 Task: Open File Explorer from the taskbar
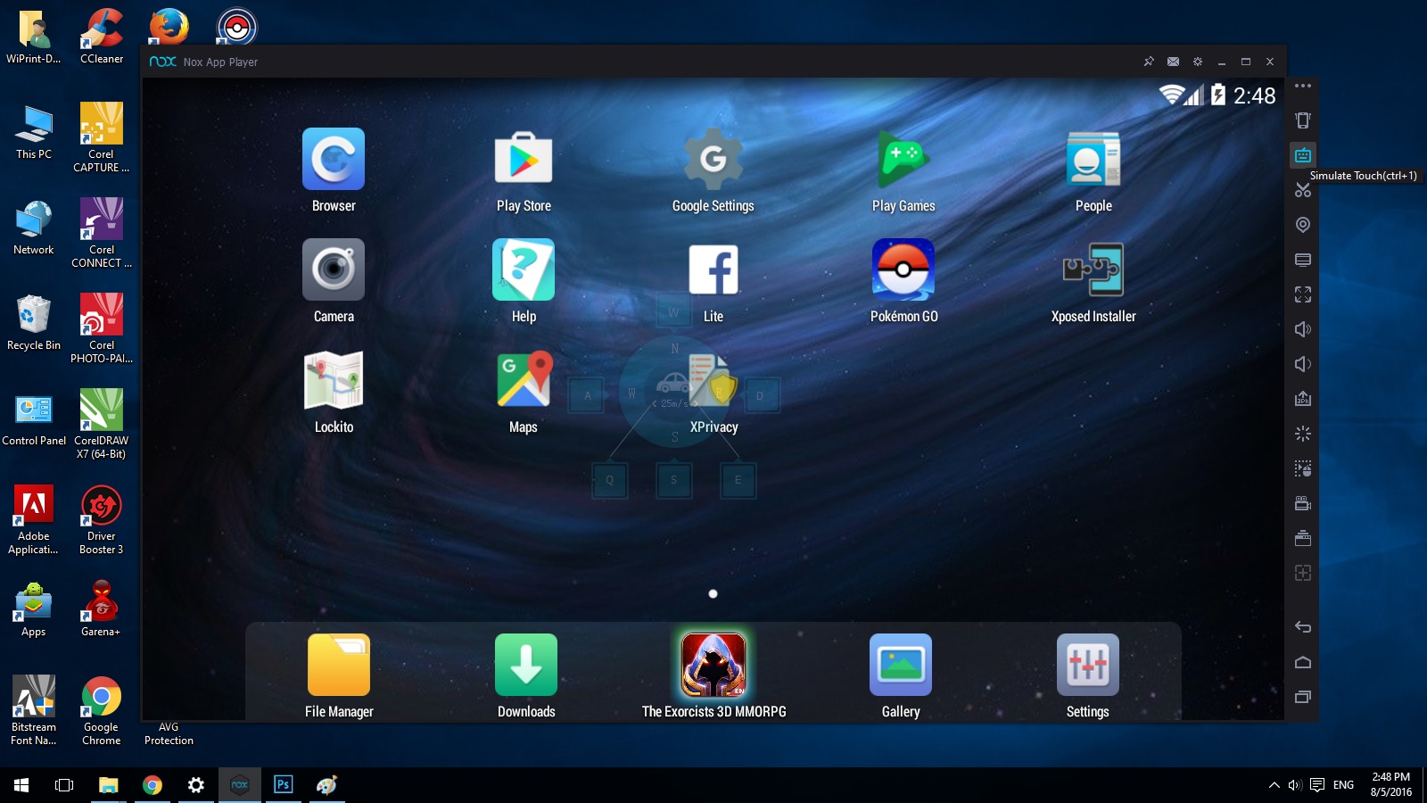[x=109, y=785]
